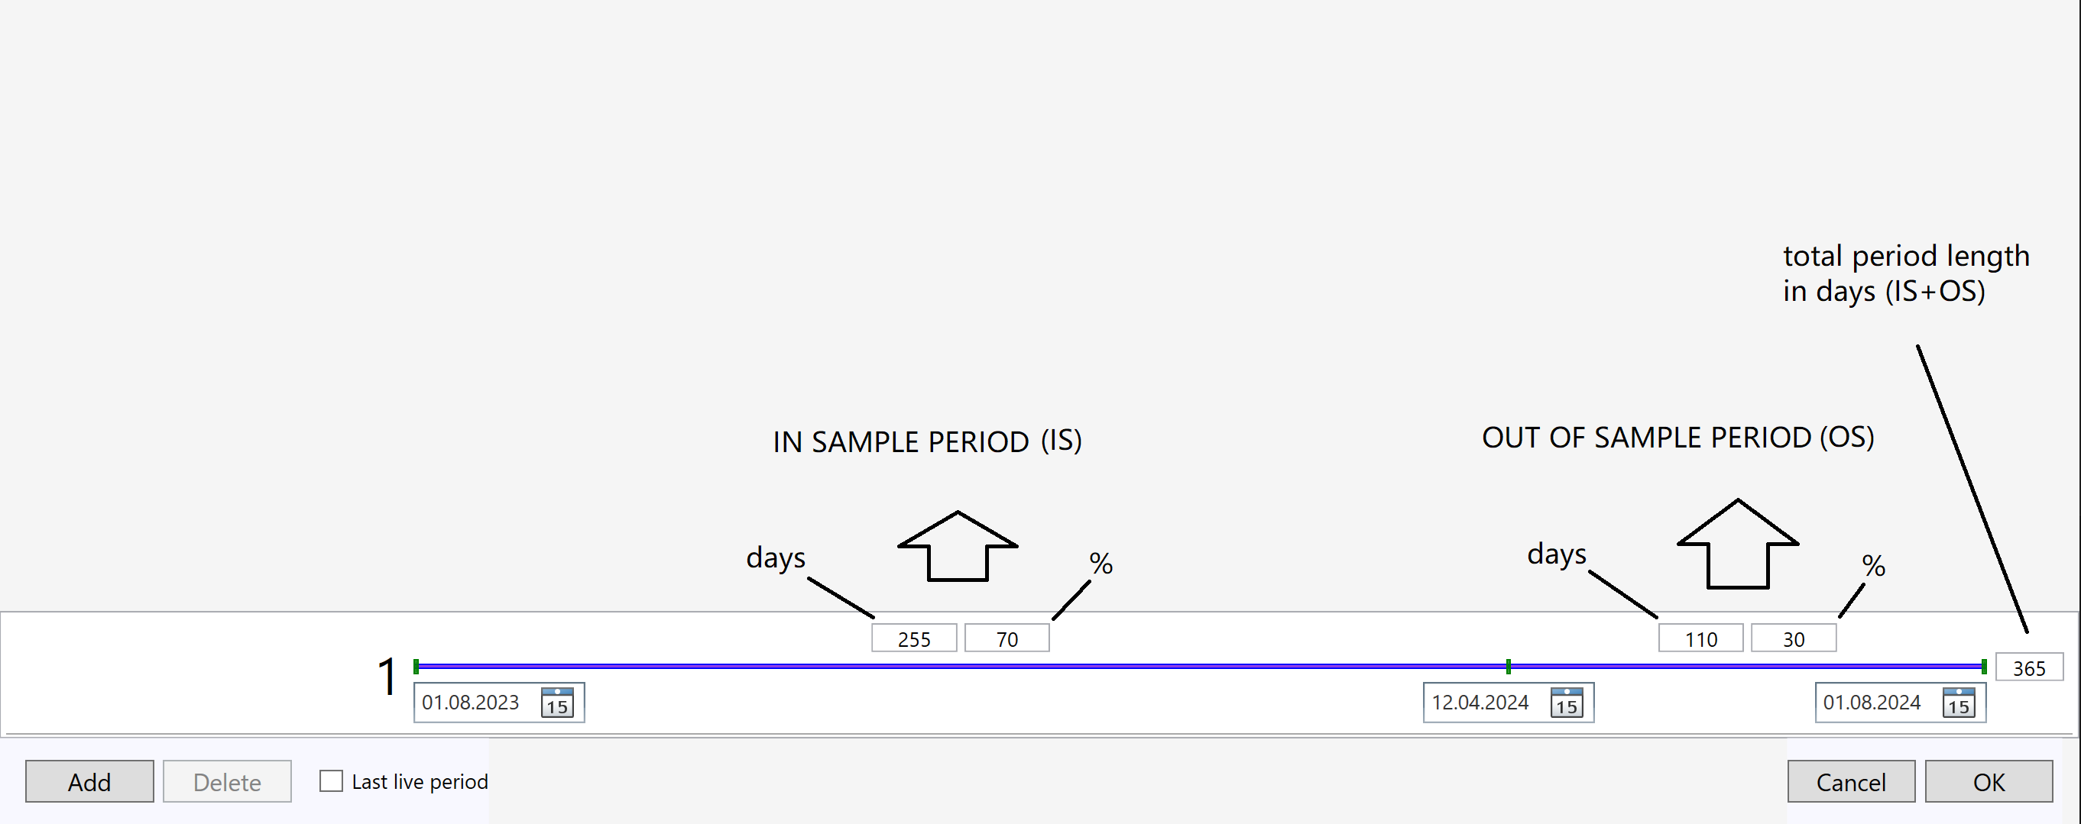Open calendar picker for 12.04.2024 split date

1567,703
